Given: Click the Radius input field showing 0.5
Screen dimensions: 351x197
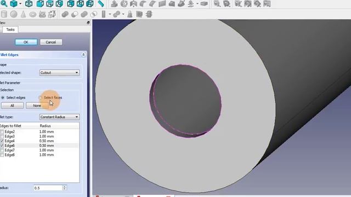Looking at the screenshot, I should click(48, 188).
